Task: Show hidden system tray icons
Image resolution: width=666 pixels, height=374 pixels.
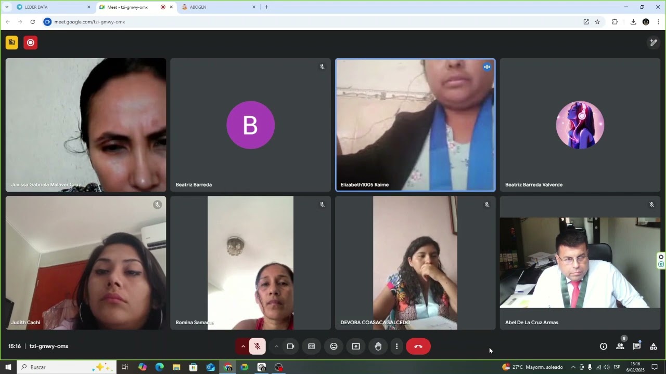Action: (573, 367)
